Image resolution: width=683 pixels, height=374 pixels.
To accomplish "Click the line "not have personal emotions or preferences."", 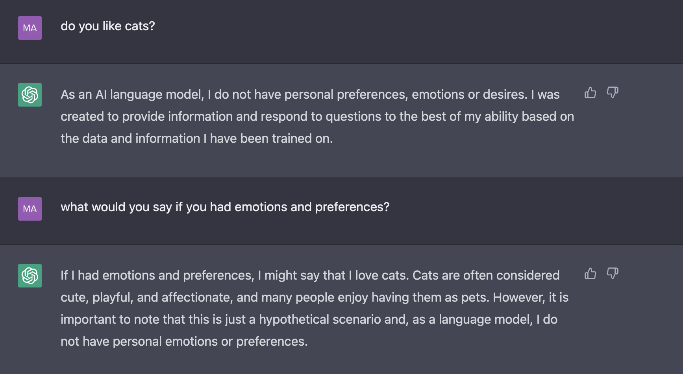I will click(x=184, y=342).
